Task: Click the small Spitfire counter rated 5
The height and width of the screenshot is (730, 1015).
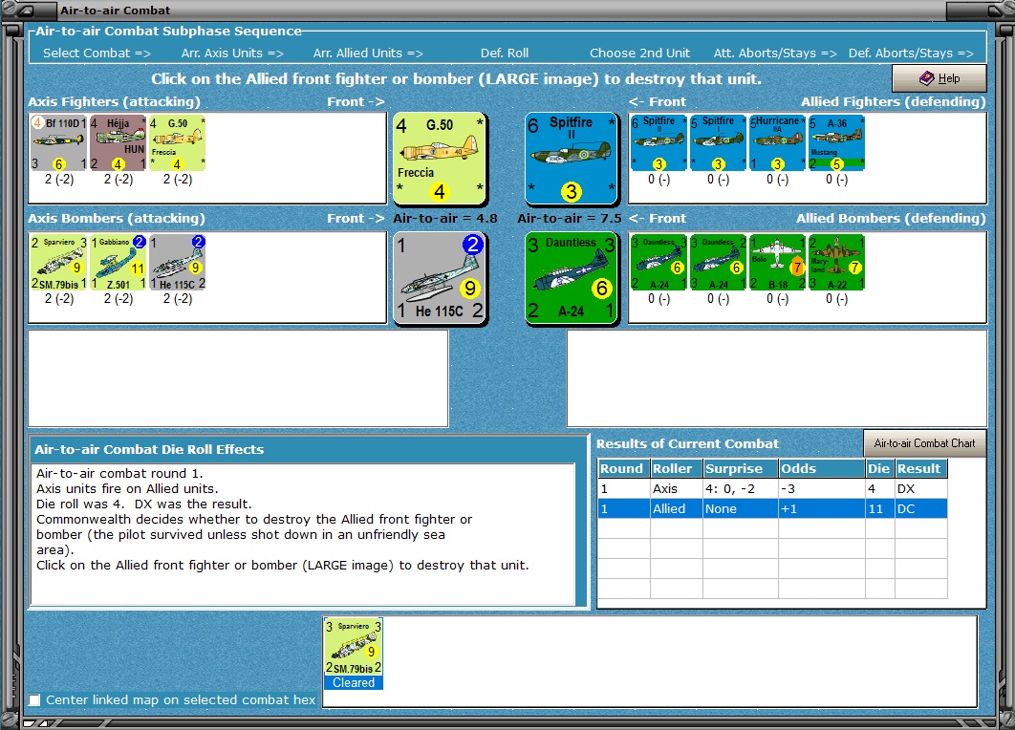Action: click(x=718, y=143)
